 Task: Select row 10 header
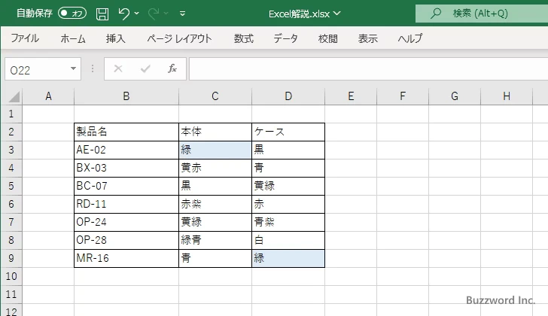11,277
